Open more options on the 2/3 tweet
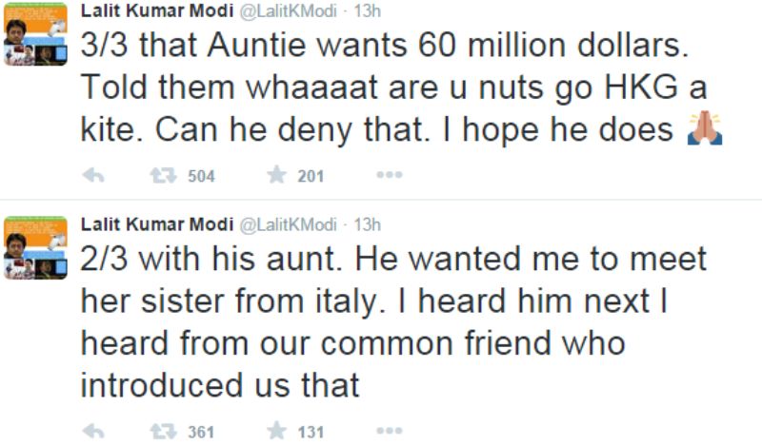Image resolution: width=762 pixels, height=446 pixels. 390,431
